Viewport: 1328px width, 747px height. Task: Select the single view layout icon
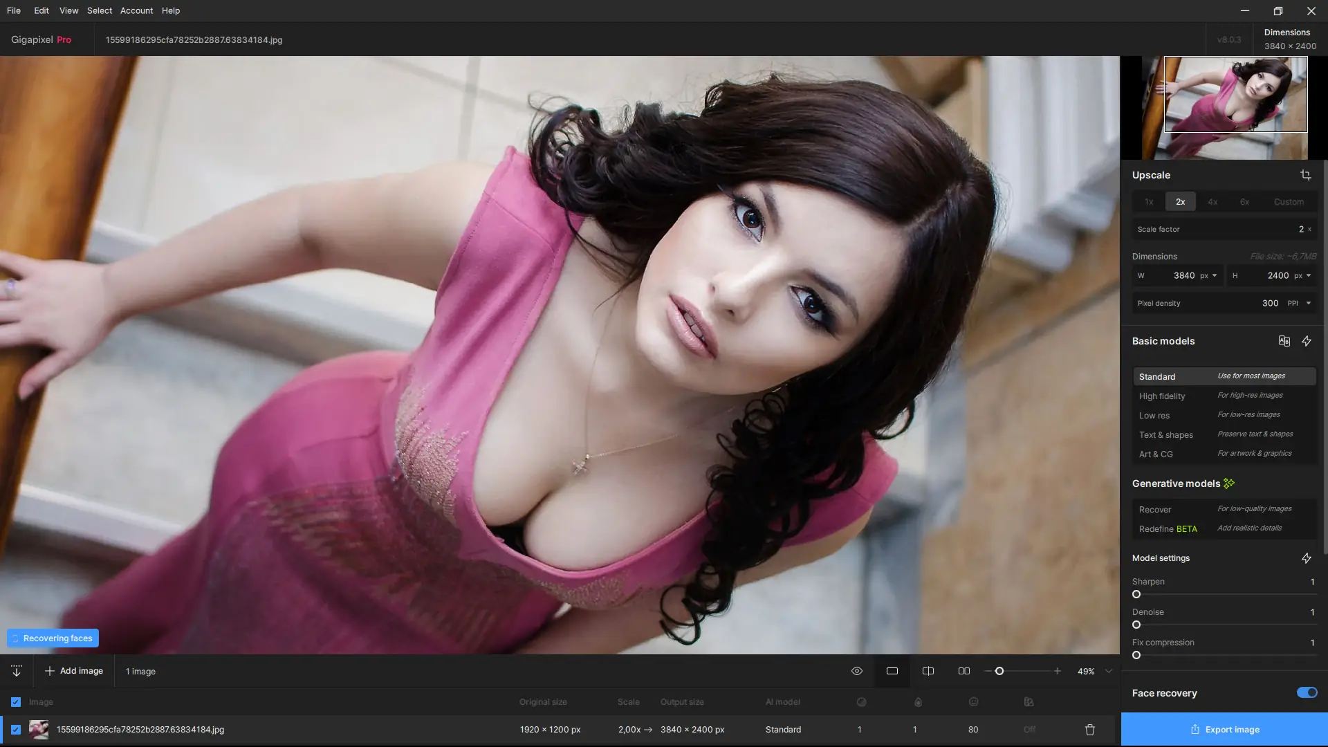tap(892, 671)
